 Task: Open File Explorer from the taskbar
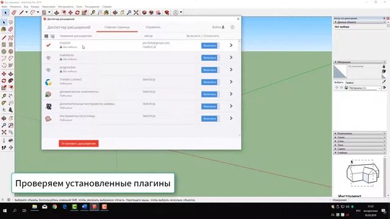click(35, 207)
